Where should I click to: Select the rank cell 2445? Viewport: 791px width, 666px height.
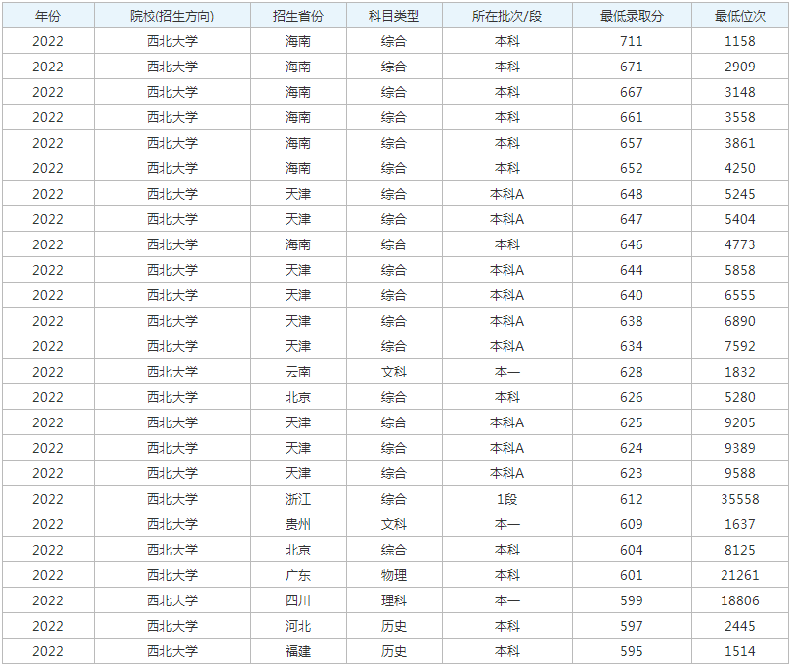tap(740, 626)
